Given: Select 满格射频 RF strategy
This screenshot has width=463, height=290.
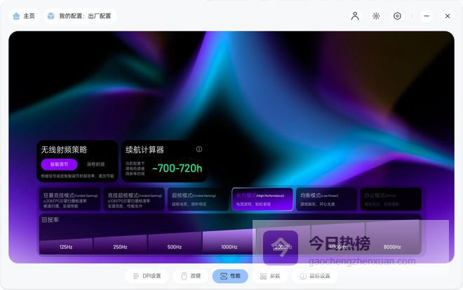Looking at the screenshot, I should 95,165.
